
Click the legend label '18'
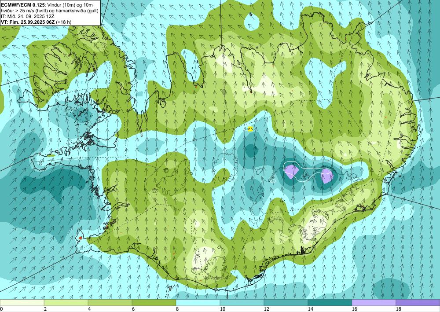pyautogui.click(x=398, y=309)
